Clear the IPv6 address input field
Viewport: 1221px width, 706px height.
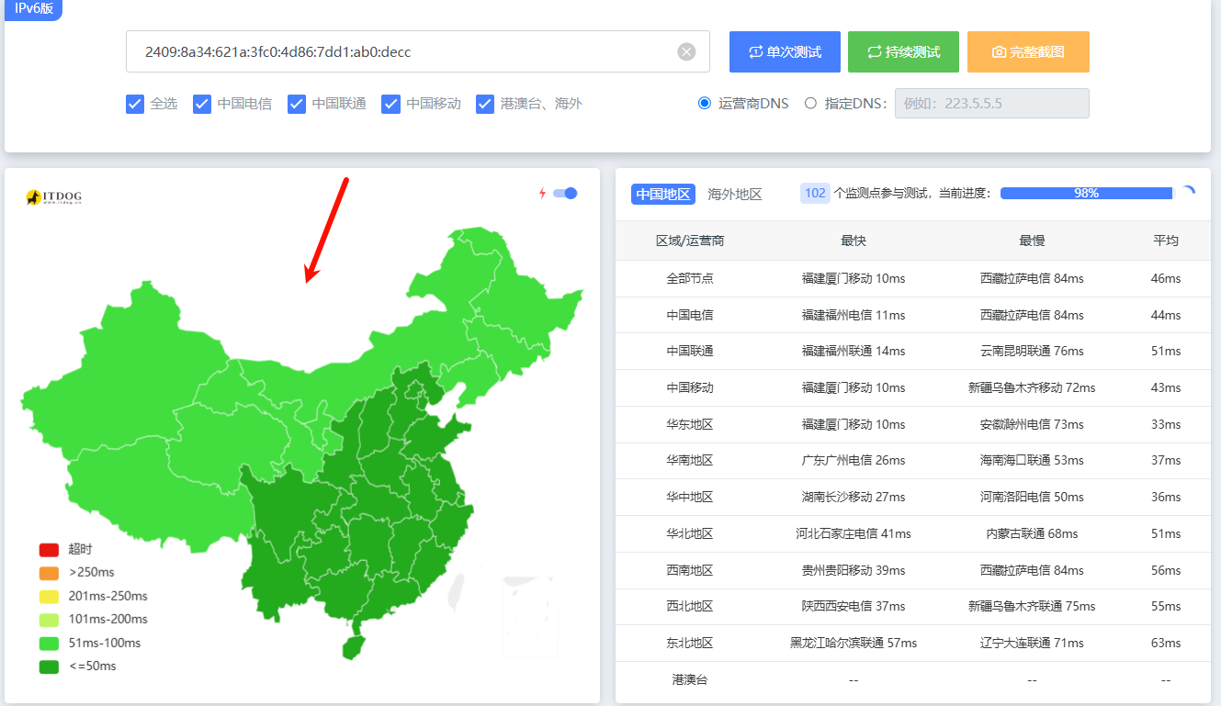point(686,52)
